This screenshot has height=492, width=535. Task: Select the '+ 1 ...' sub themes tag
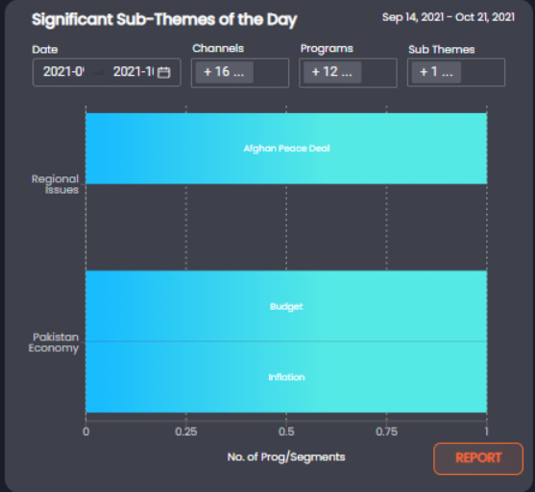436,72
